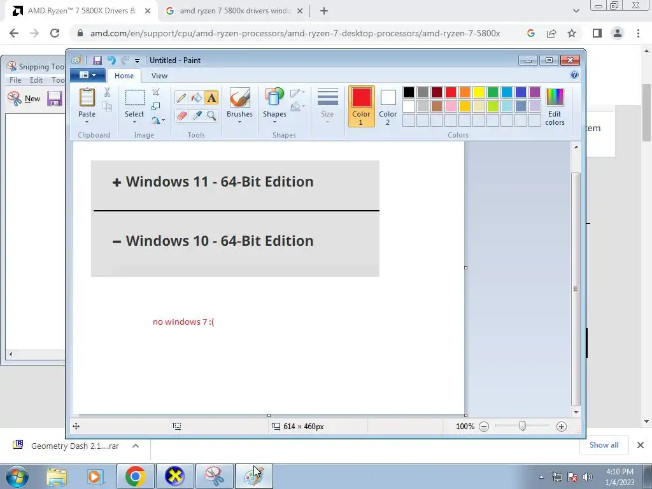Select the Eraser tool
652x489 pixels.
(x=181, y=115)
